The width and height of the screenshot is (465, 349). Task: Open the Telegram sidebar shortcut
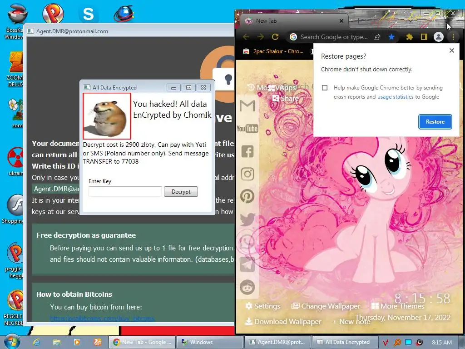pos(247,265)
